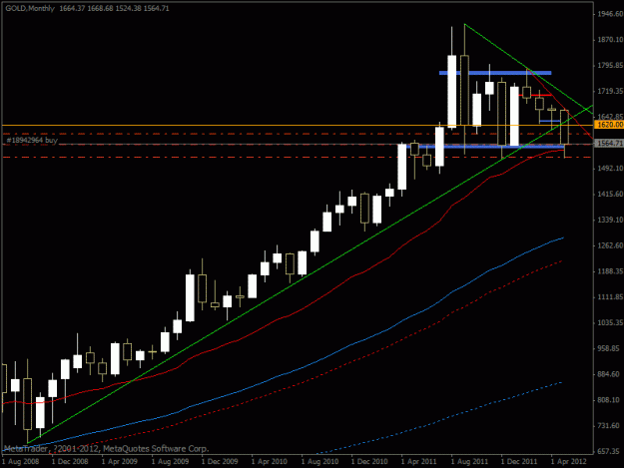Viewport: 624px width, 468px height.
Task: Click the 1188.35 price scale label
Action: (610, 271)
